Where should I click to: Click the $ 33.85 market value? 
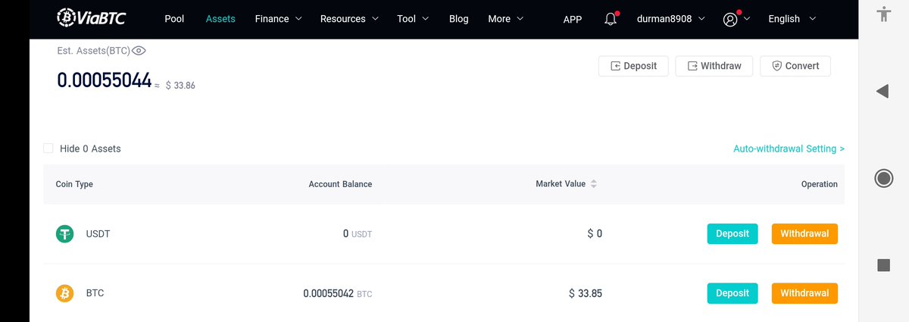pyautogui.click(x=586, y=293)
